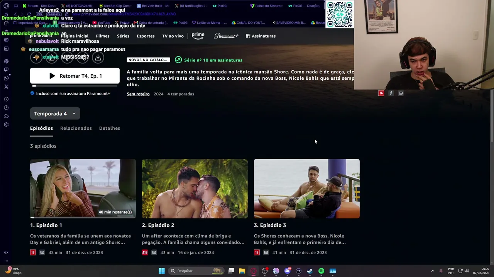
Task: Open the Twitch sidebar panel in Opera GX
Action: click(x=6, y=70)
